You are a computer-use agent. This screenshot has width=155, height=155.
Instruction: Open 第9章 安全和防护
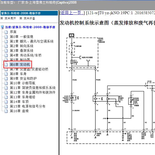(x=23, y=78)
